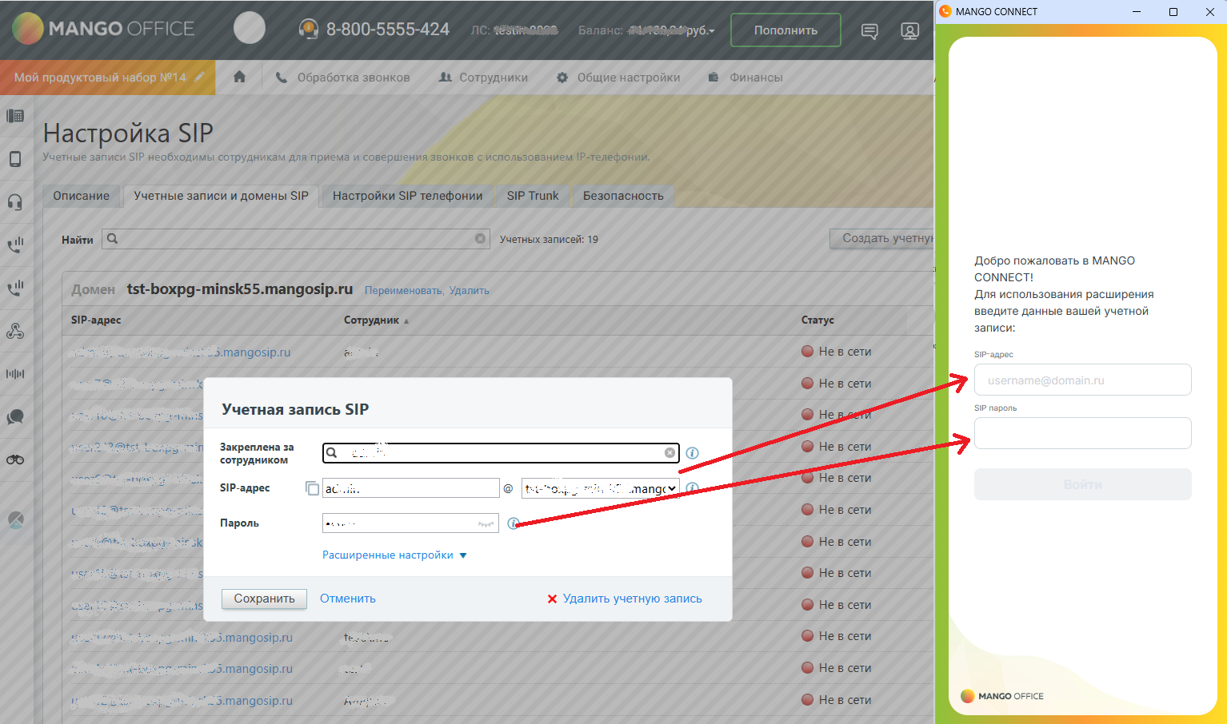Click the Удалить учетную запись link

point(632,599)
